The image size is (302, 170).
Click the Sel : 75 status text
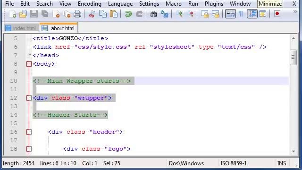click(112, 163)
